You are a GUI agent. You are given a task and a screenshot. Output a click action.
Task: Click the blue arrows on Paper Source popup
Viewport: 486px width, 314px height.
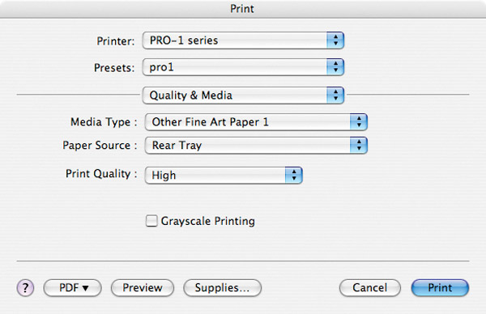click(359, 145)
